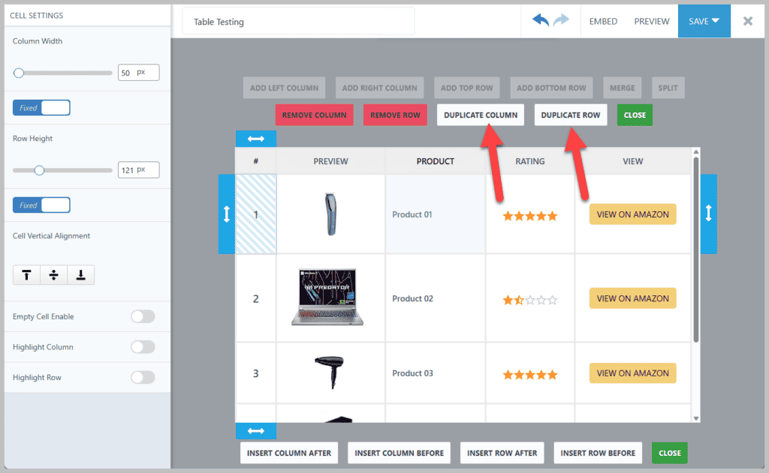Click the redo arrow icon
Viewport: 769px width, 473px height.
[561, 21]
